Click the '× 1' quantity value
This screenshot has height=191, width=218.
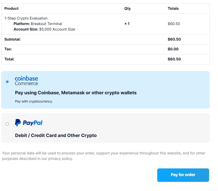[x=127, y=24]
